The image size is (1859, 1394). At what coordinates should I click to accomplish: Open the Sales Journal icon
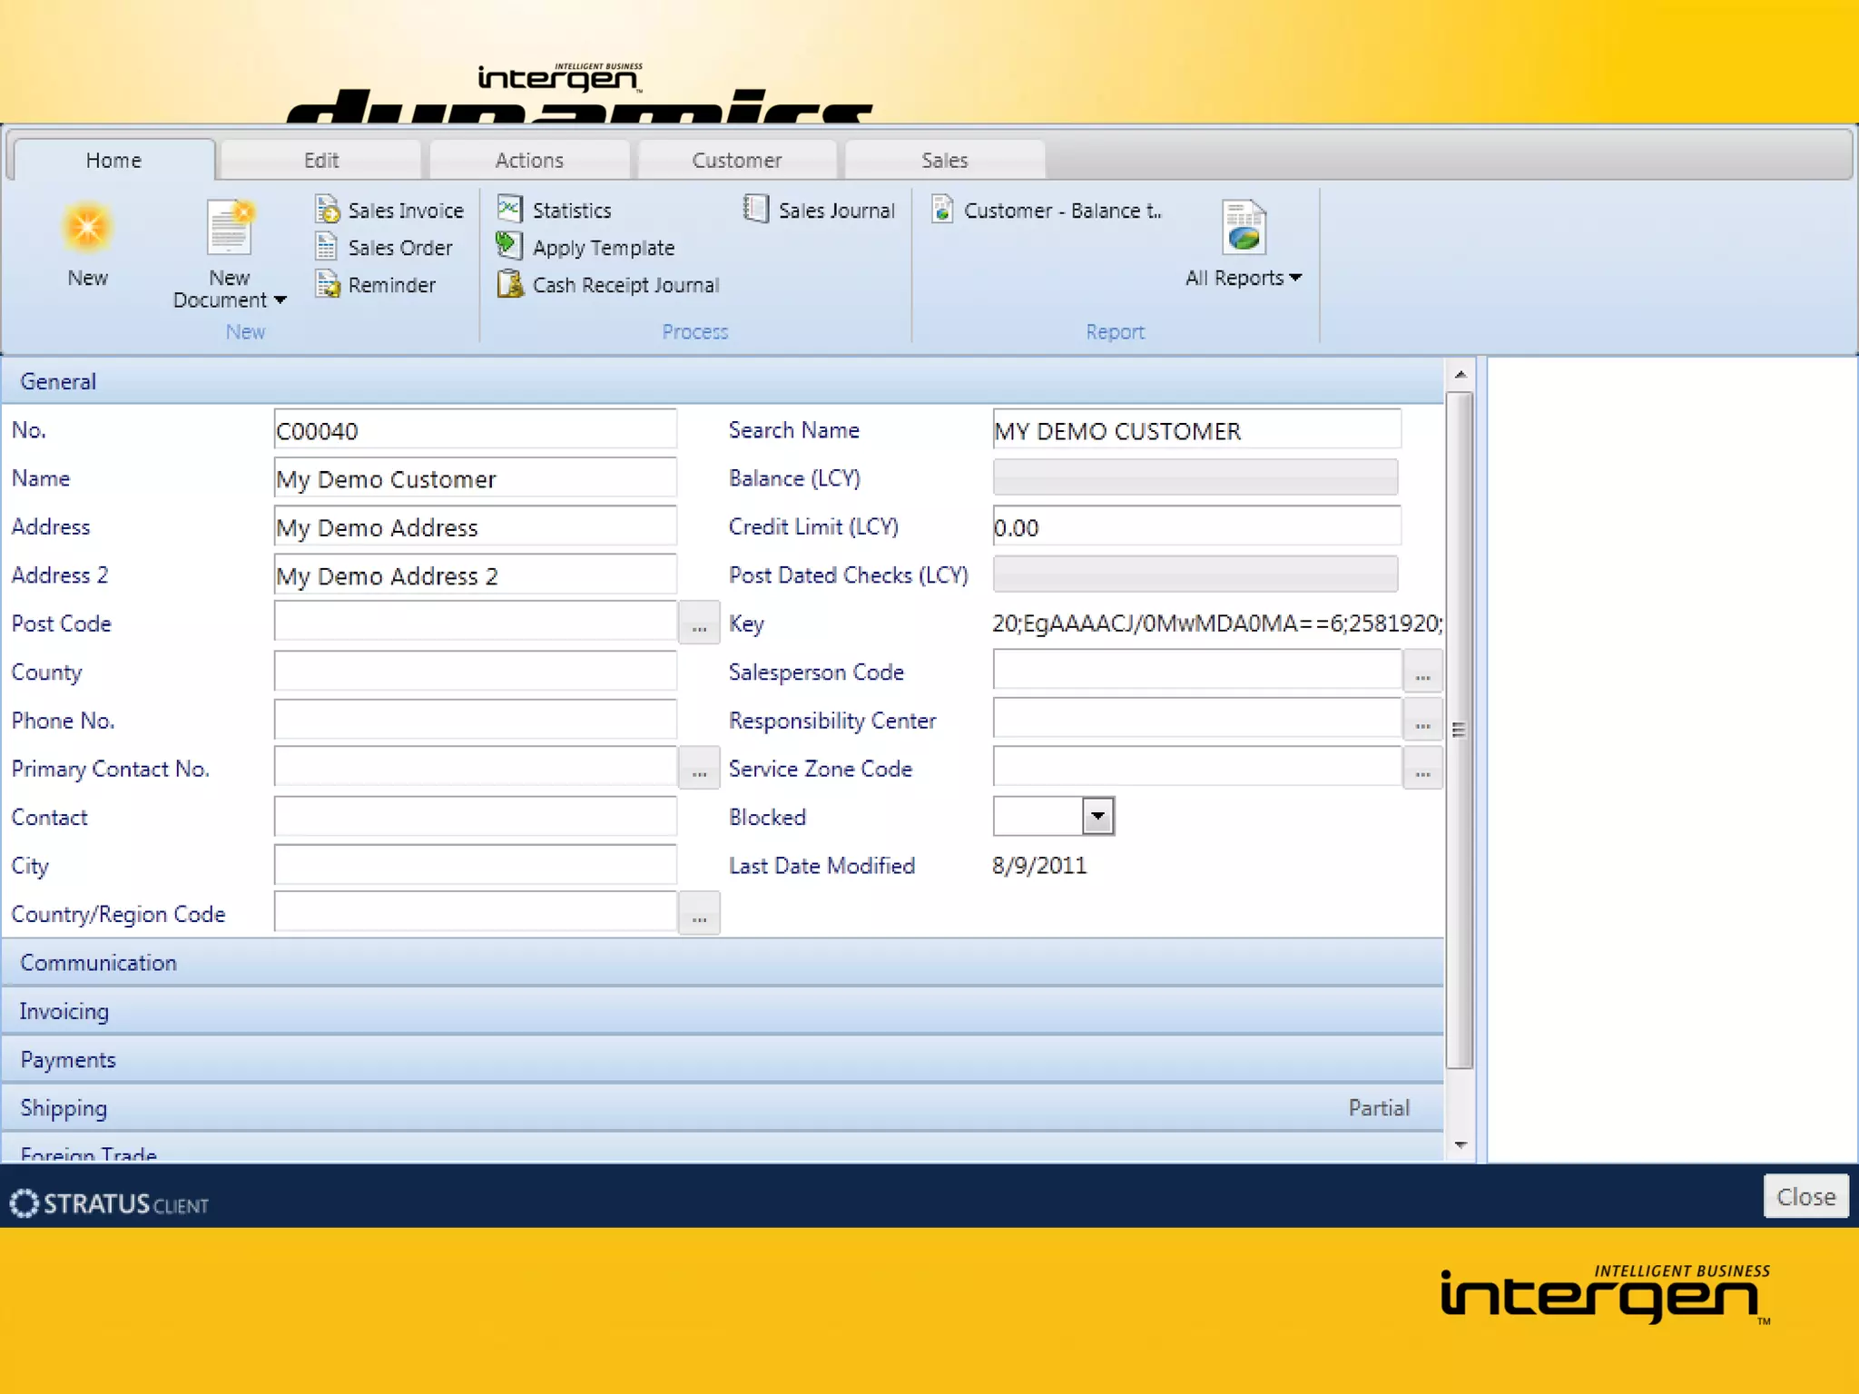[755, 209]
